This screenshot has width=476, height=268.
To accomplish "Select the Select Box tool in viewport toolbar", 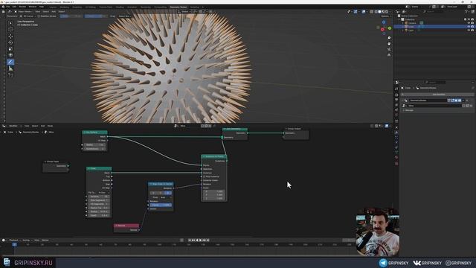I will pyautogui.click(x=10, y=23).
